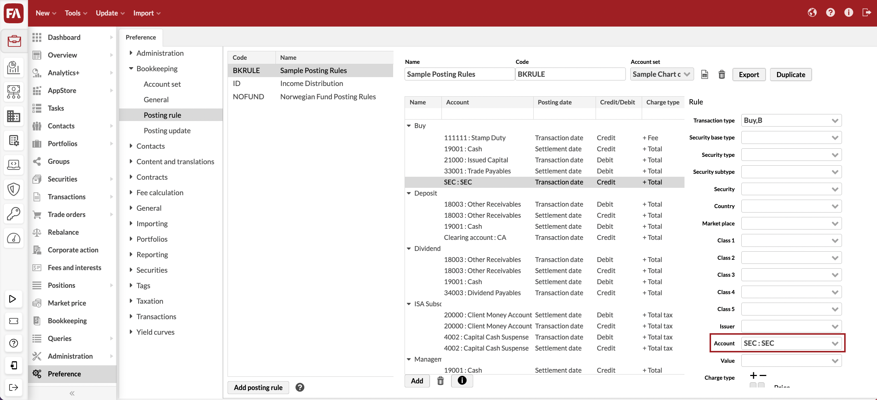Screen dimensions: 877x400
Task: Open the help question mark in top bar
Action: coord(831,13)
